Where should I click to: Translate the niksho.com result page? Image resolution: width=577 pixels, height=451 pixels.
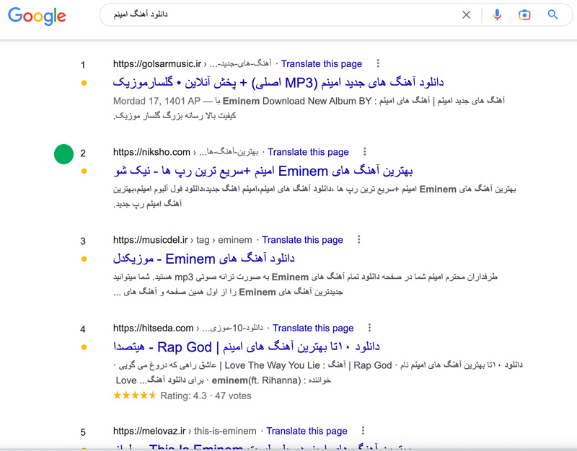308,152
